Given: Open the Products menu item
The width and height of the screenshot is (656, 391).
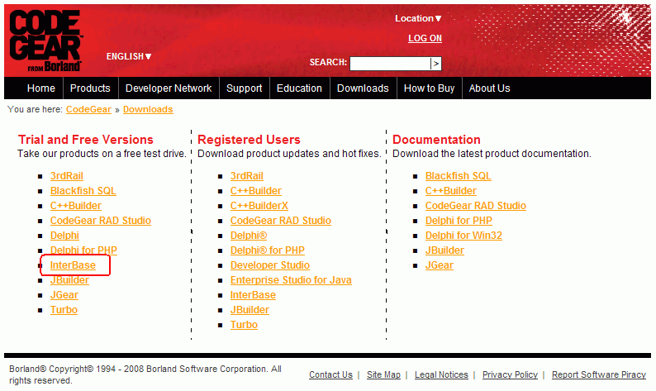Looking at the screenshot, I should [x=90, y=88].
